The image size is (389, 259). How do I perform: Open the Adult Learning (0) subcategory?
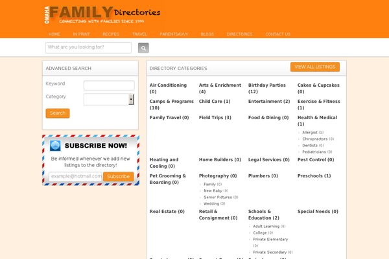tap(269, 226)
